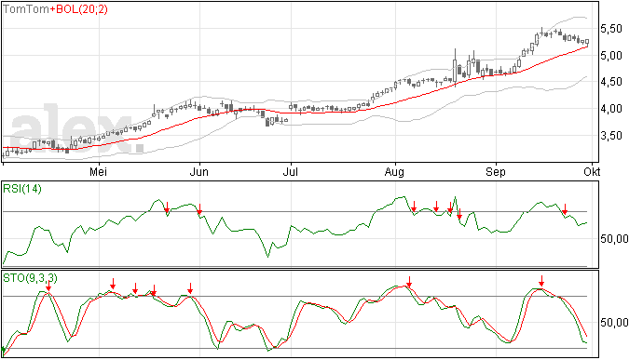This screenshot has height=360, width=643.
Task: Click the STO(9,3,3) panel label
Action: point(30,278)
